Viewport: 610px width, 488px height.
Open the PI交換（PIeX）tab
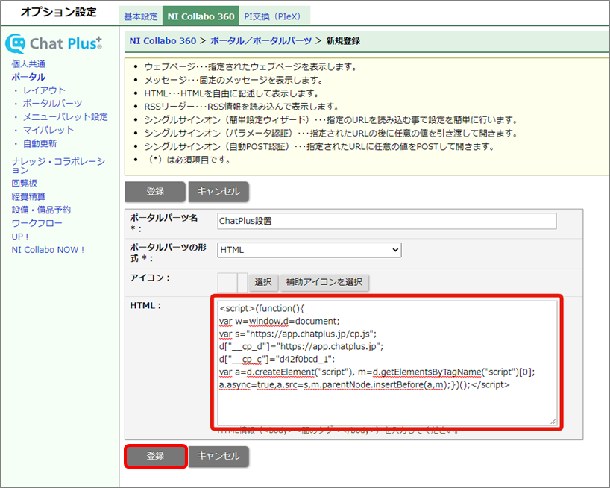(x=273, y=16)
